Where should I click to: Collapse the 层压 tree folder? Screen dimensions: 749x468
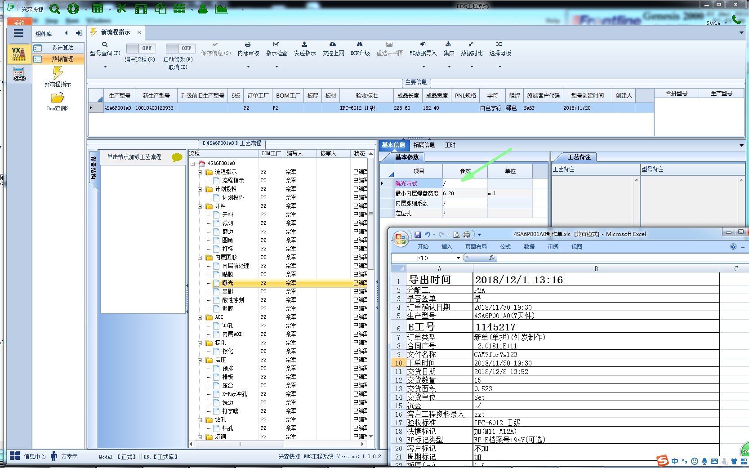pyautogui.click(x=200, y=360)
